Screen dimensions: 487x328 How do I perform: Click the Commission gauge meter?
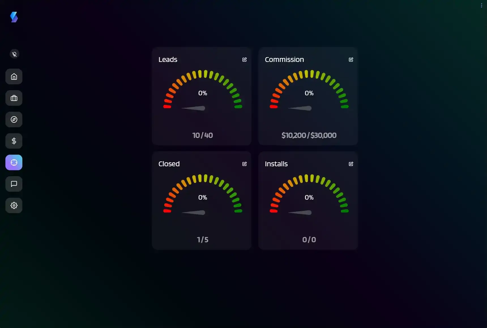click(309, 90)
